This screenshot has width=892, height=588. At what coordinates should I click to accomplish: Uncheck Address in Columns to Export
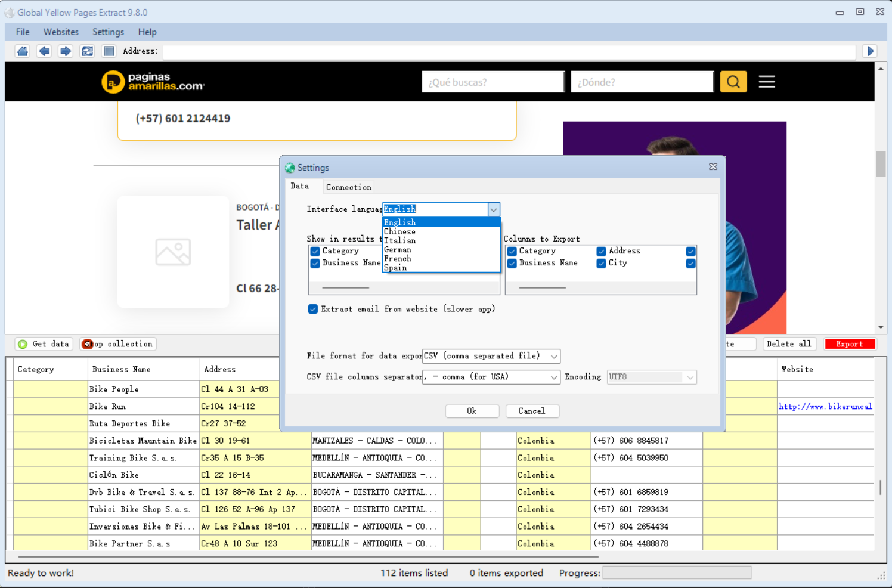(x=602, y=252)
